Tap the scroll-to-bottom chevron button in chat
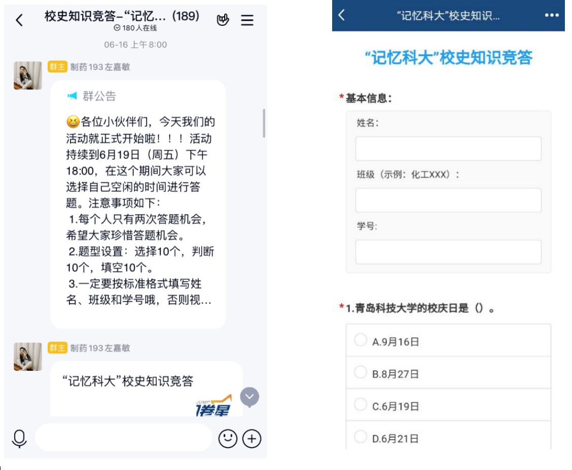 249,398
